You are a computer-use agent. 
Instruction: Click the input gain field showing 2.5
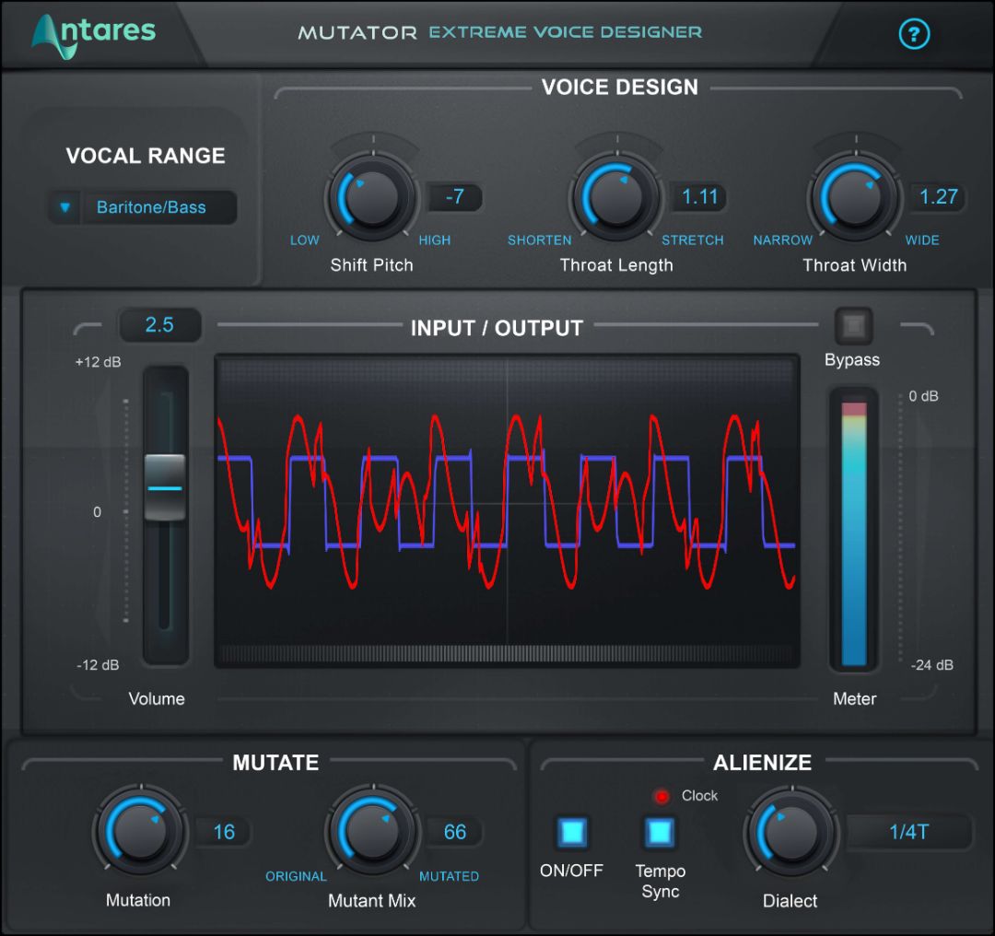[x=160, y=324]
